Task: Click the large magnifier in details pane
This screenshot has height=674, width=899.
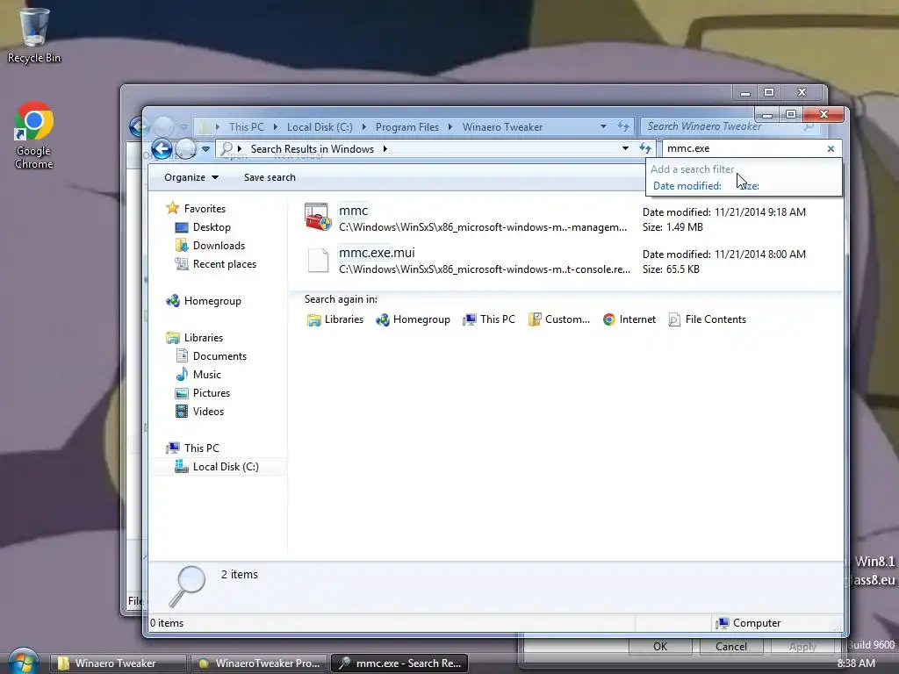Action: (188, 586)
